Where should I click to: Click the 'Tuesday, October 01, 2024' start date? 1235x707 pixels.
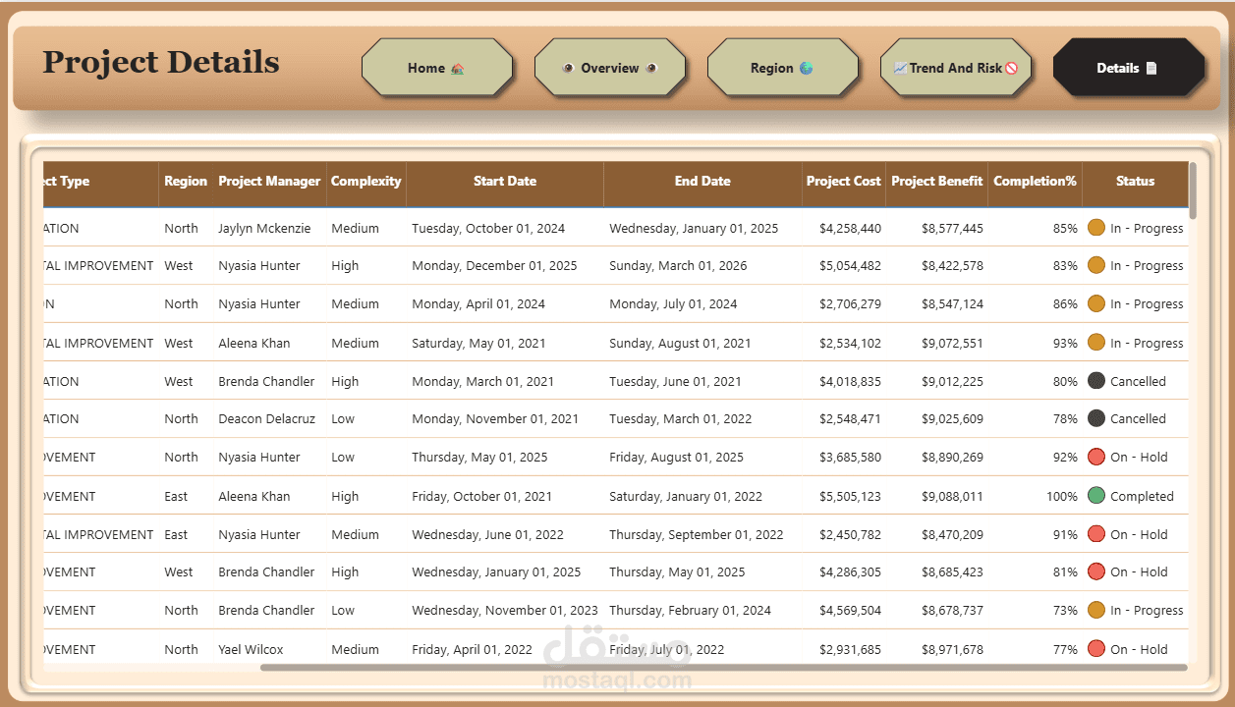point(488,228)
